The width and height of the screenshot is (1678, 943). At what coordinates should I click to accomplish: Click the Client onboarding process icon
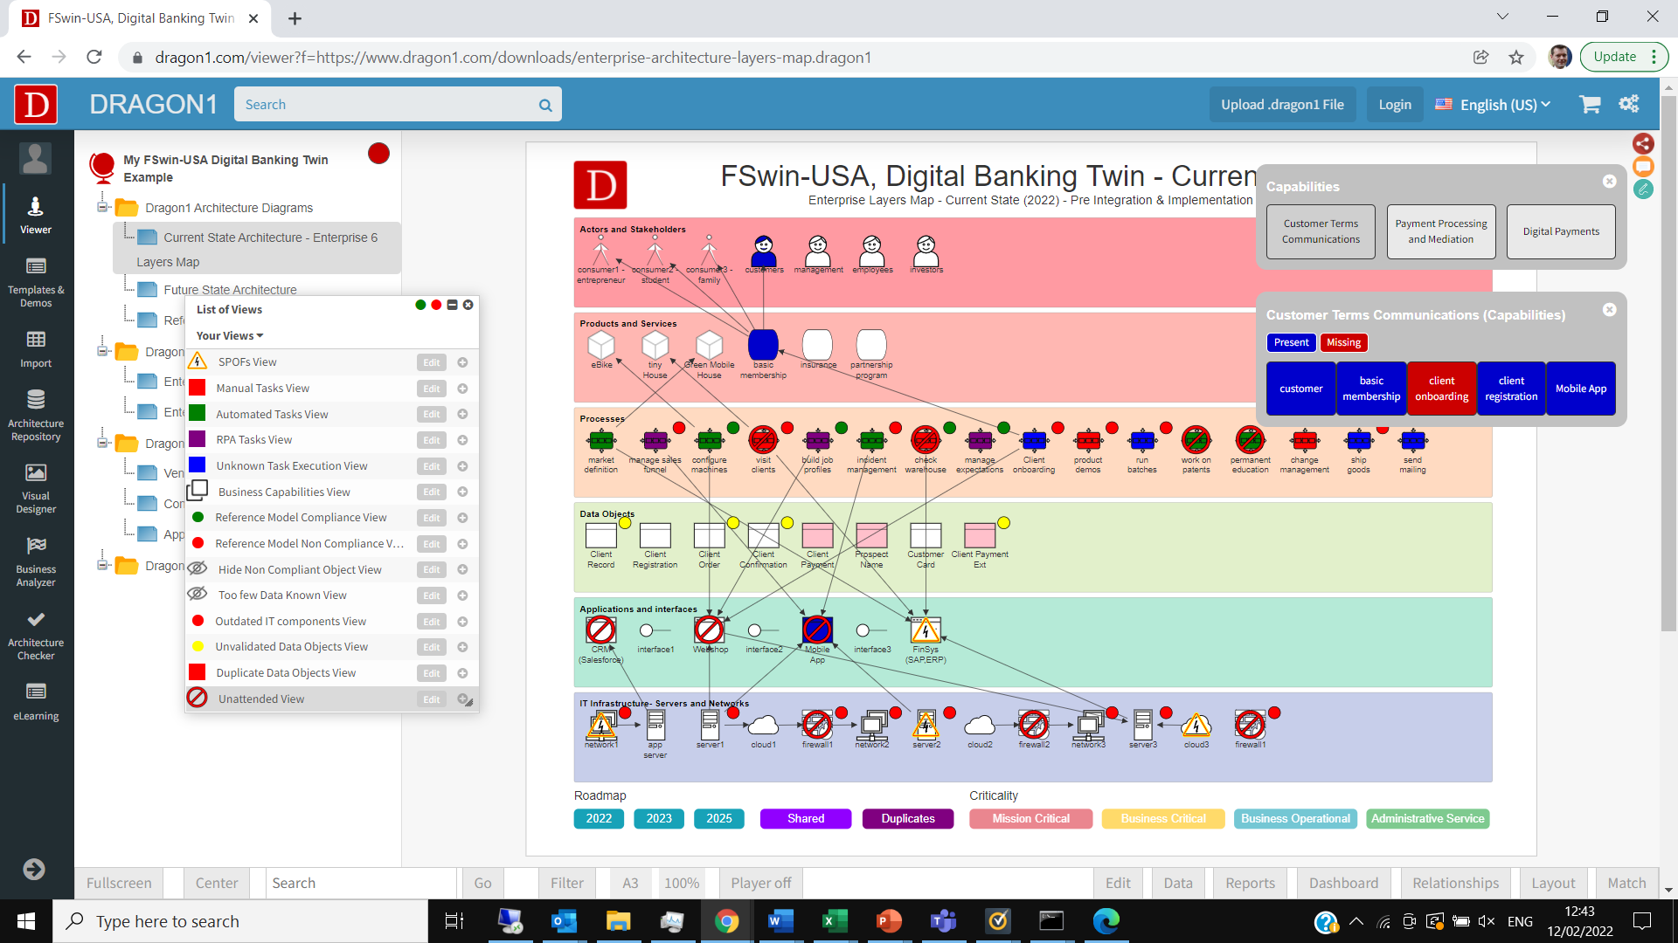(1034, 439)
